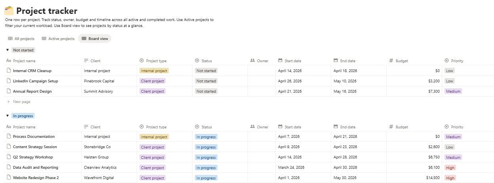Screen dimensions: 494x183
Task: Click the May 30, 2026 end date
Action: tap(345, 177)
